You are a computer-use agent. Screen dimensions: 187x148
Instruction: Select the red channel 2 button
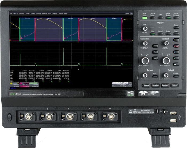coord(176,46)
